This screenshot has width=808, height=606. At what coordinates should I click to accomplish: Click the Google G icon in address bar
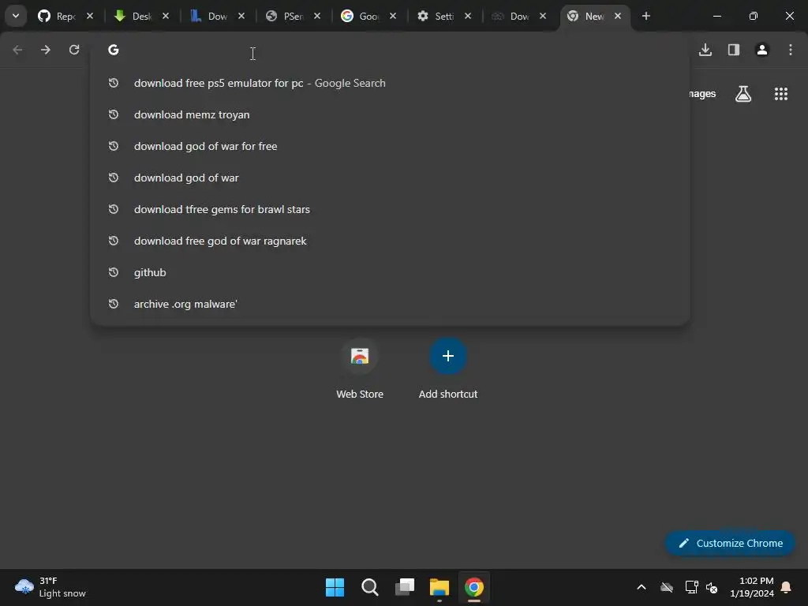114,50
